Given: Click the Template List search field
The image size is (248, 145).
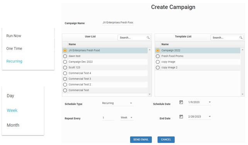Looking at the screenshot, I should coord(227,38).
